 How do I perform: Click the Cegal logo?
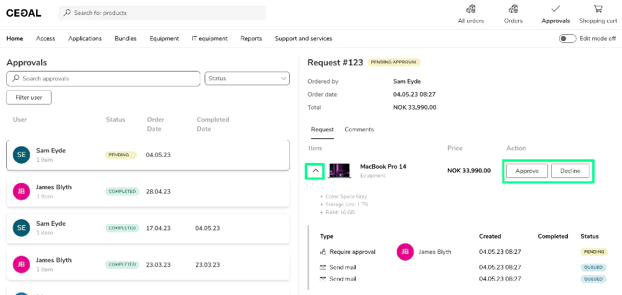[24, 13]
